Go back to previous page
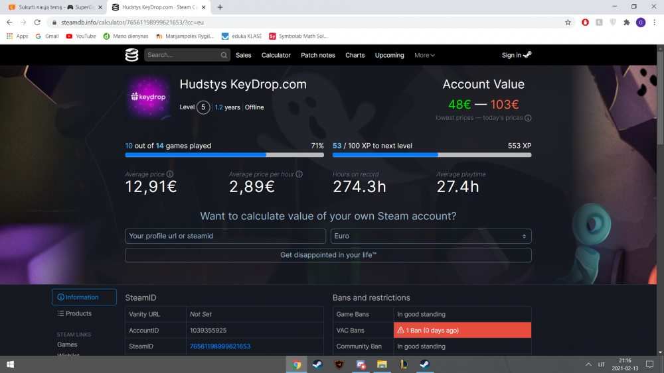The height and width of the screenshot is (373, 664). point(9,23)
